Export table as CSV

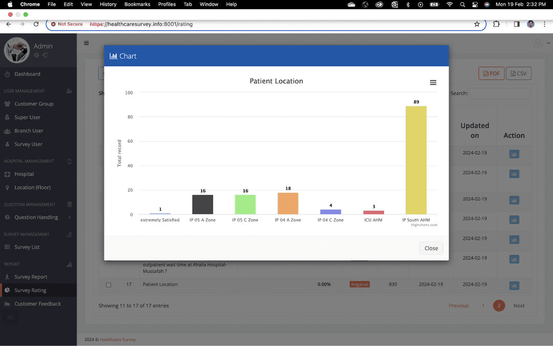click(x=518, y=73)
